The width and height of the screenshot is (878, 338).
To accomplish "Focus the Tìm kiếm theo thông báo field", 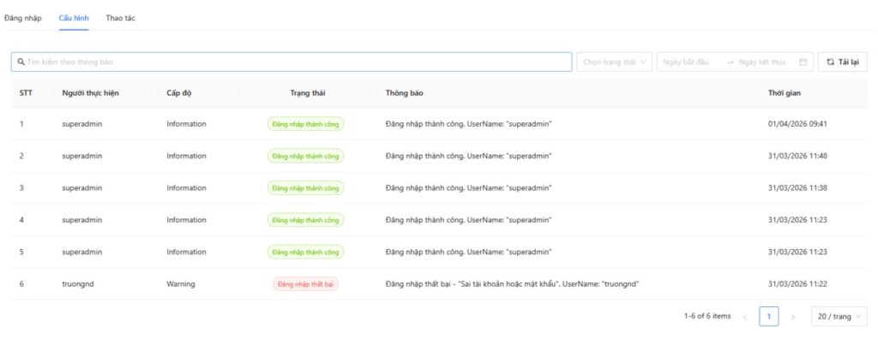I will (292, 62).
